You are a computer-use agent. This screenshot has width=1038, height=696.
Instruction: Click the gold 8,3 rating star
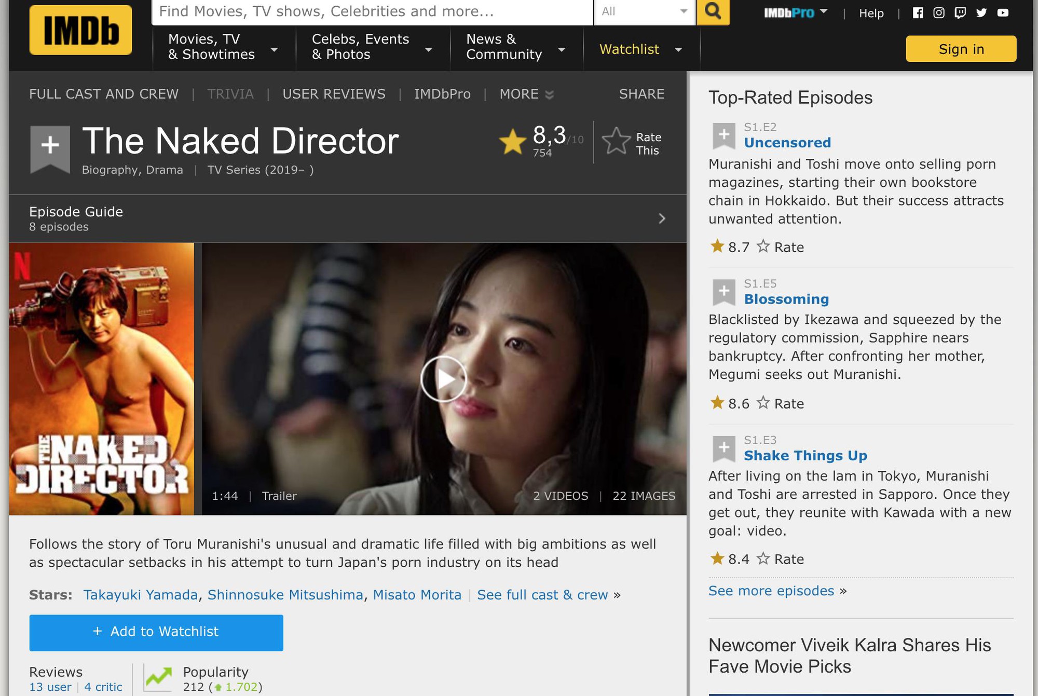point(512,142)
